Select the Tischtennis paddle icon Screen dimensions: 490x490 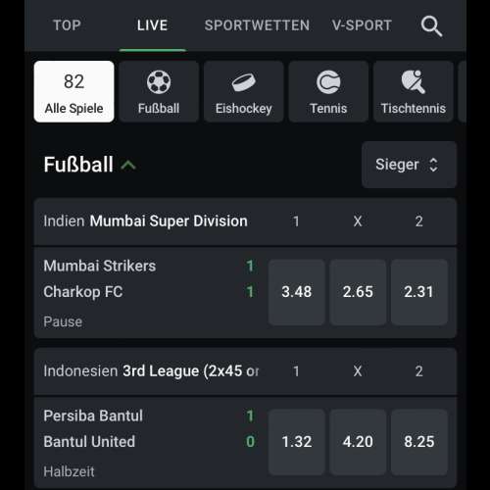(x=414, y=82)
